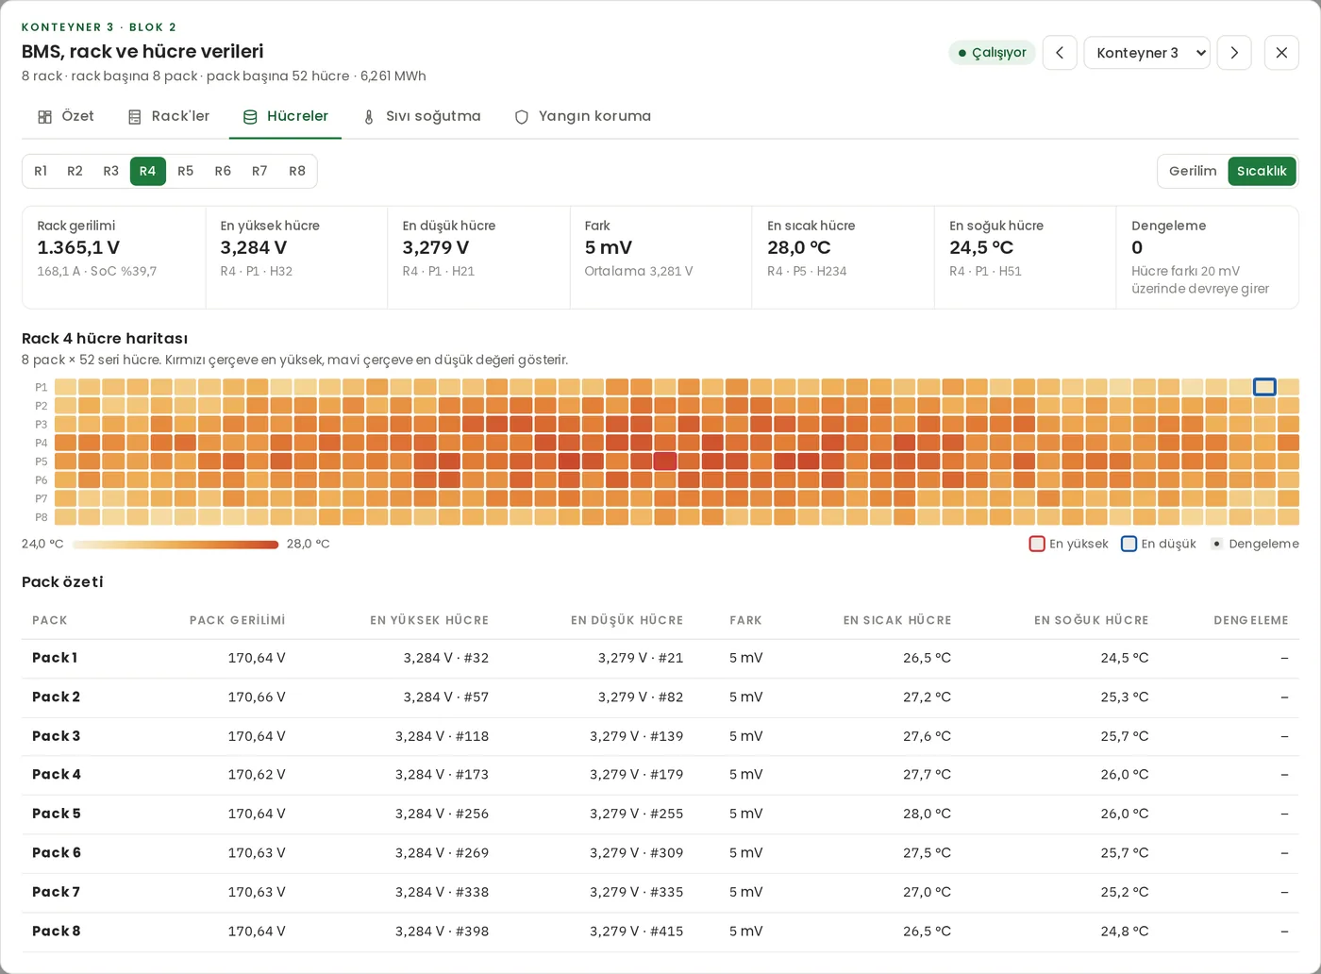Select rack R7

coord(259,171)
